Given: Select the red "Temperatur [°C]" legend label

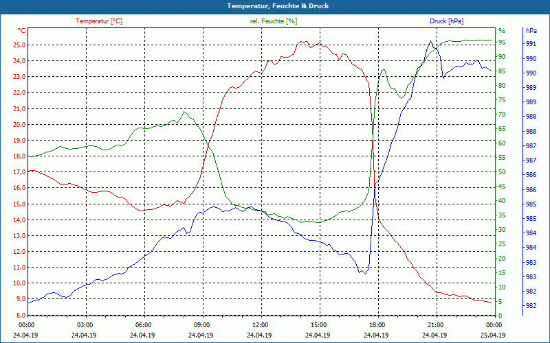Looking at the screenshot, I should pyautogui.click(x=99, y=21).
